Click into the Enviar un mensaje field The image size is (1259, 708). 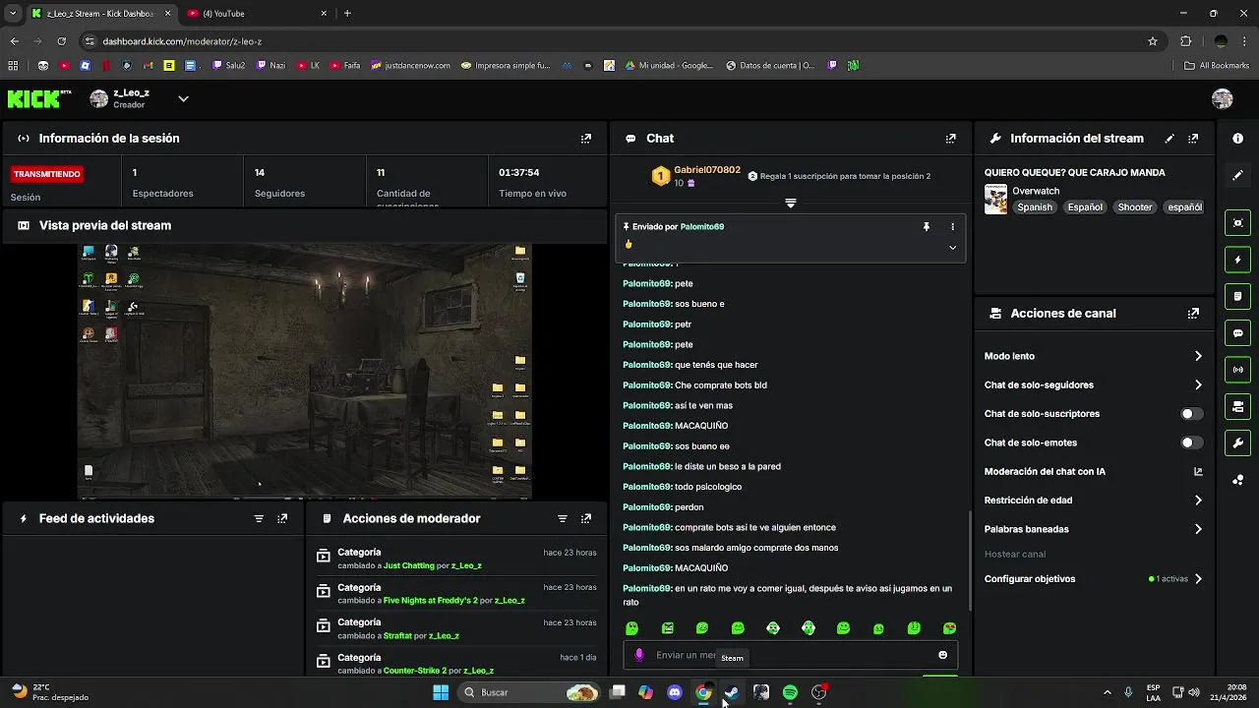pyautogui.click(x=790, y=655)
